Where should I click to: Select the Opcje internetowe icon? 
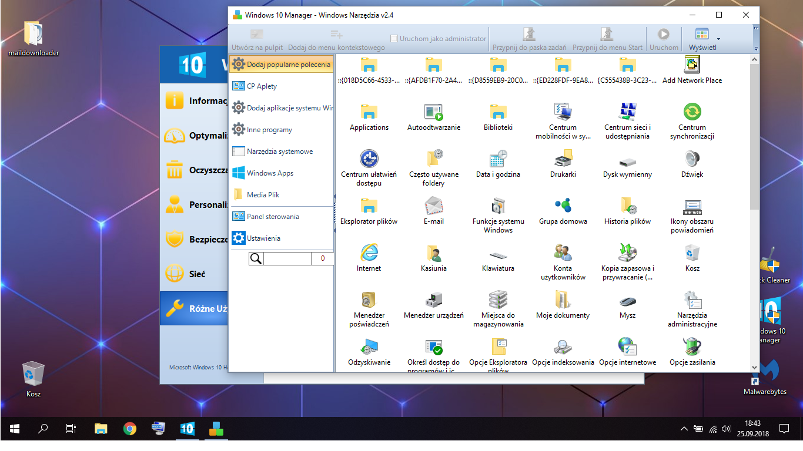click(628, 346)
